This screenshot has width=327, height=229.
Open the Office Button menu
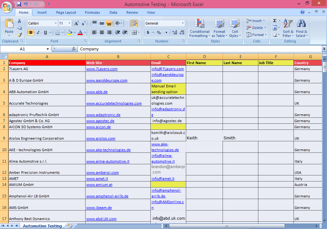click(7, 6)
